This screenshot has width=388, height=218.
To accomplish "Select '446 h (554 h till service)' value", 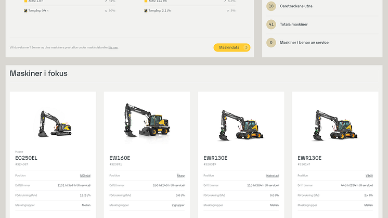I will tap(357, 185).
